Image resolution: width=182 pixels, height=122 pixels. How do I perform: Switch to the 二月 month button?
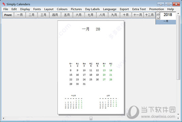(x=31, y=15)
